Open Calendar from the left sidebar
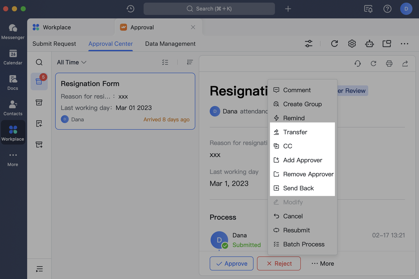Image resolution: width=419 pixels, height=279 pixels. click(x=13, y=57)
